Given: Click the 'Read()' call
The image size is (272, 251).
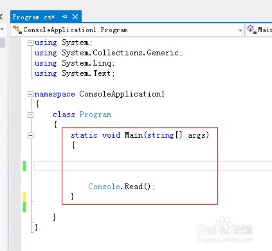Looking at the screenshot, I should click(x=138, y=187).
